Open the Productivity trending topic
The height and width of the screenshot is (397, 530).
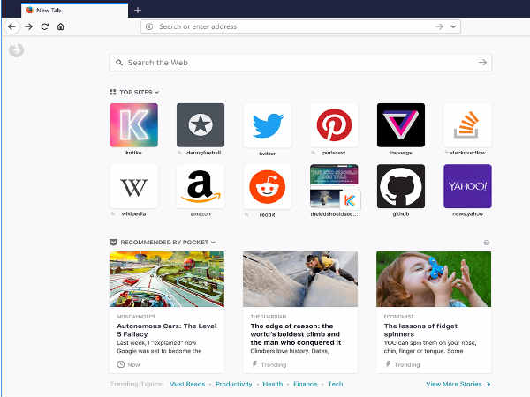pos(233,384)
